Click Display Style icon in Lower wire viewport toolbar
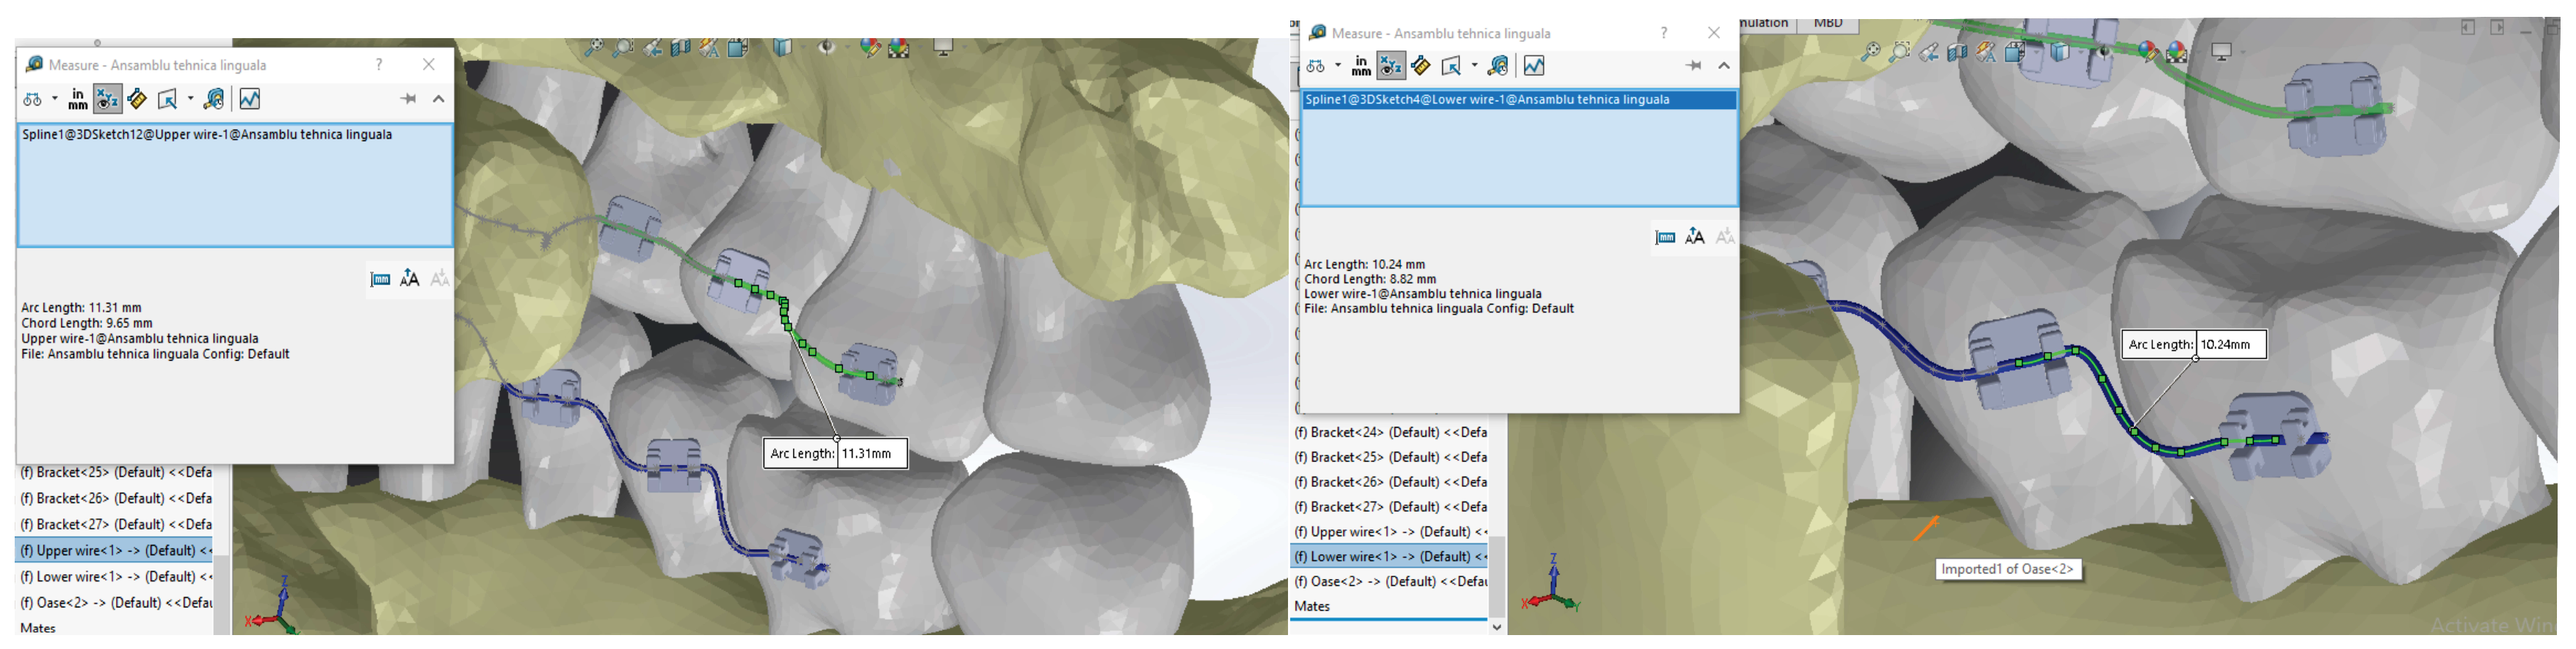The image size is (2576, 649). tap(2060, 52)
